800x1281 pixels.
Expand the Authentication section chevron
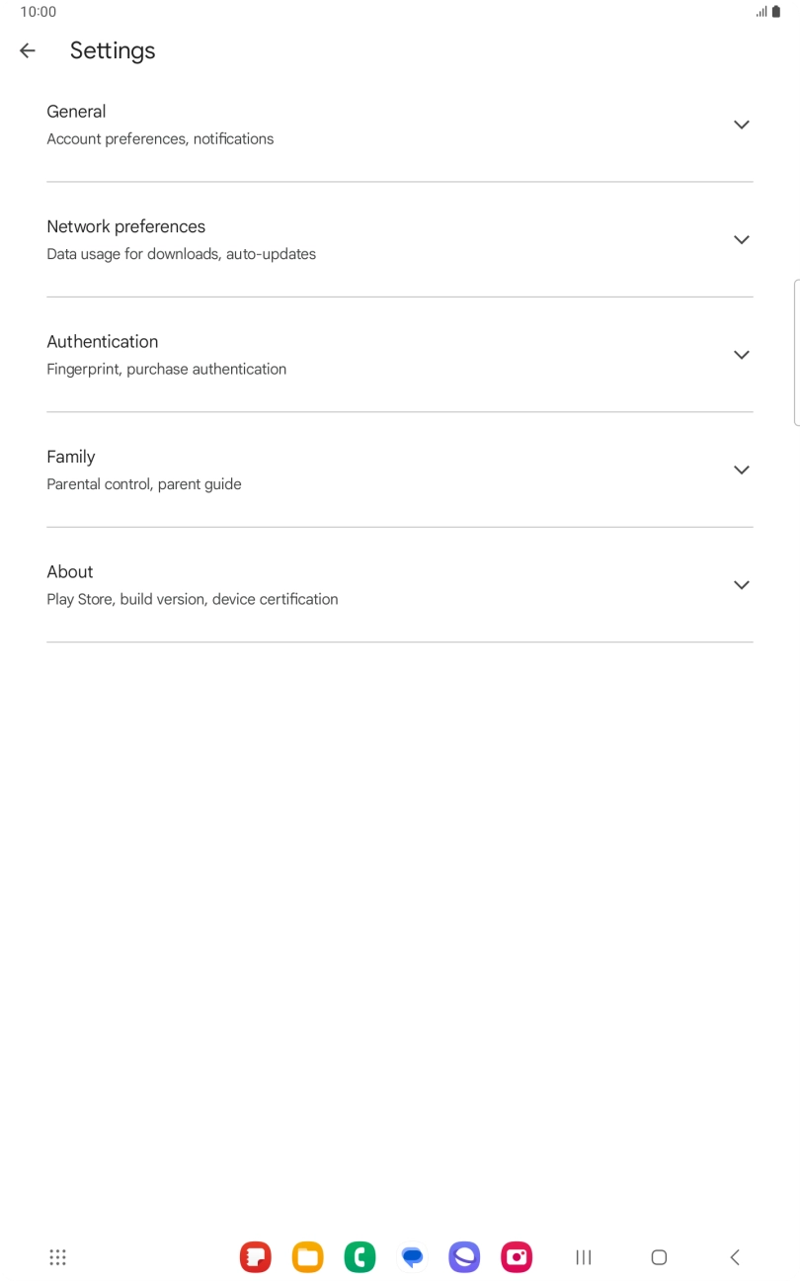(x=742, y=355)
